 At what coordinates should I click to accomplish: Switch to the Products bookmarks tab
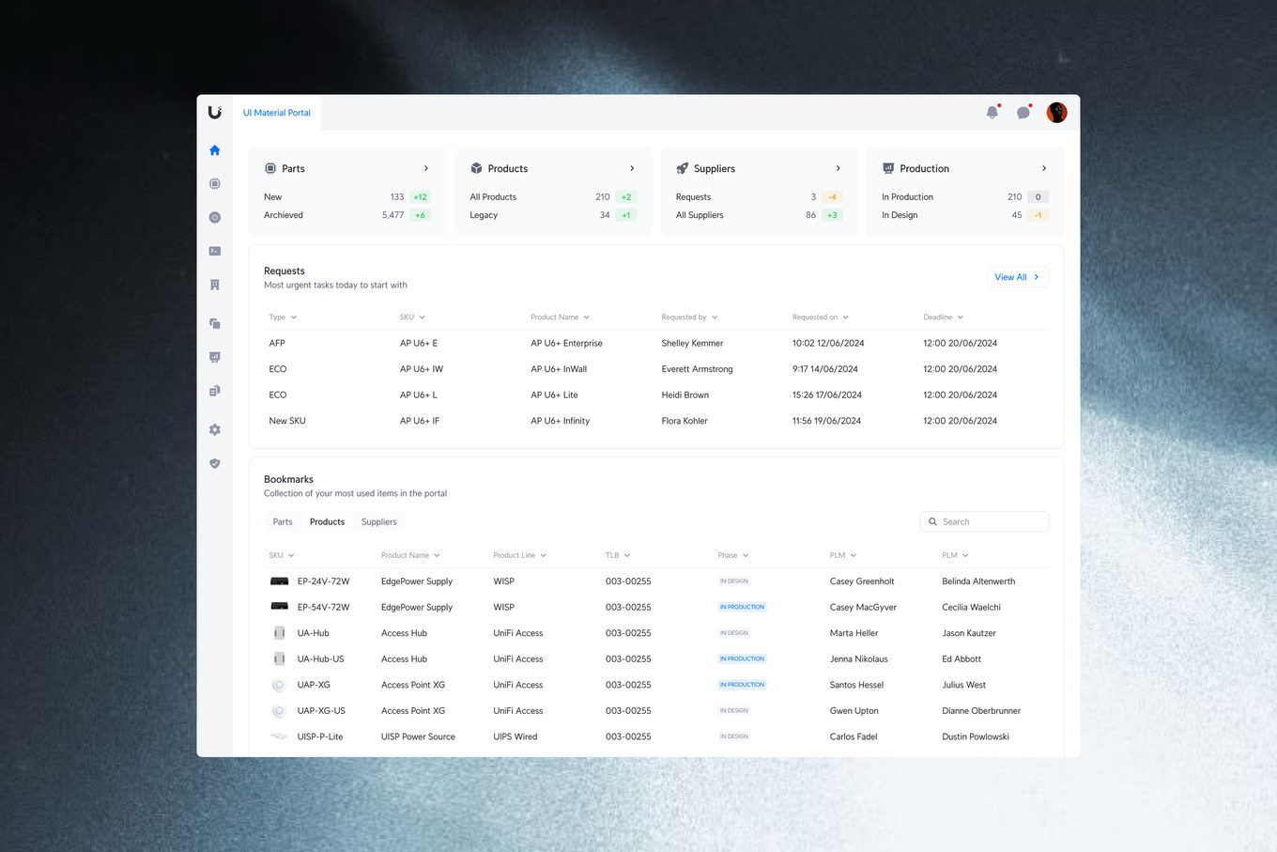(x=327, y=522)
